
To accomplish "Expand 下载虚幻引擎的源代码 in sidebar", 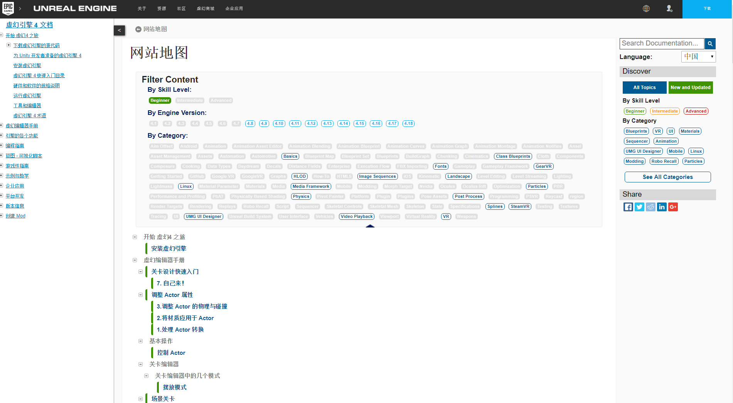I will (x=8, y=45).
